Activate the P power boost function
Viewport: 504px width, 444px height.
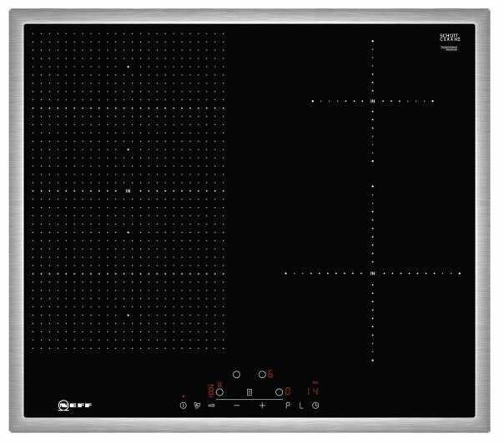pyautogui.click(x=288, y=406)
